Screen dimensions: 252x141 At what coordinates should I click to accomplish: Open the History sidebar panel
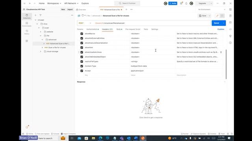tap(27, 32)
